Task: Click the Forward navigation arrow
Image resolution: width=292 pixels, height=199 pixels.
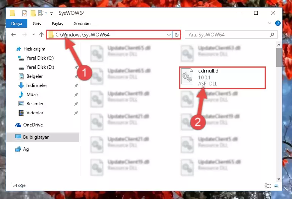Action: coord(24,35)
